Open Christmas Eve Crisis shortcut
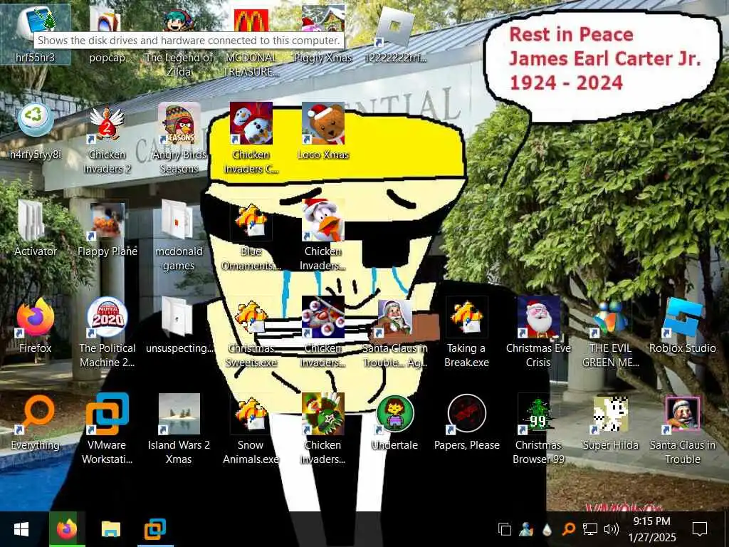729x547 pixels. point(538,332)
